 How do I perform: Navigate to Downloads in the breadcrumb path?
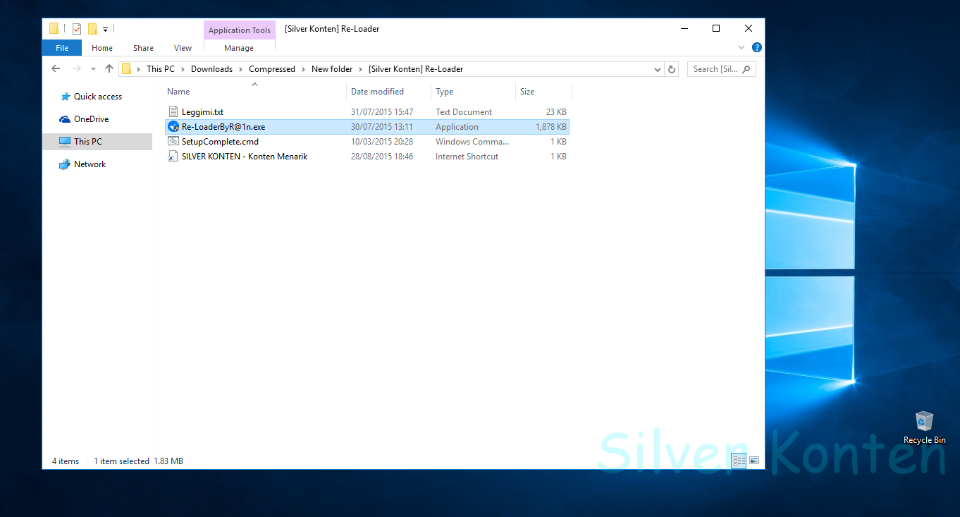211,68
